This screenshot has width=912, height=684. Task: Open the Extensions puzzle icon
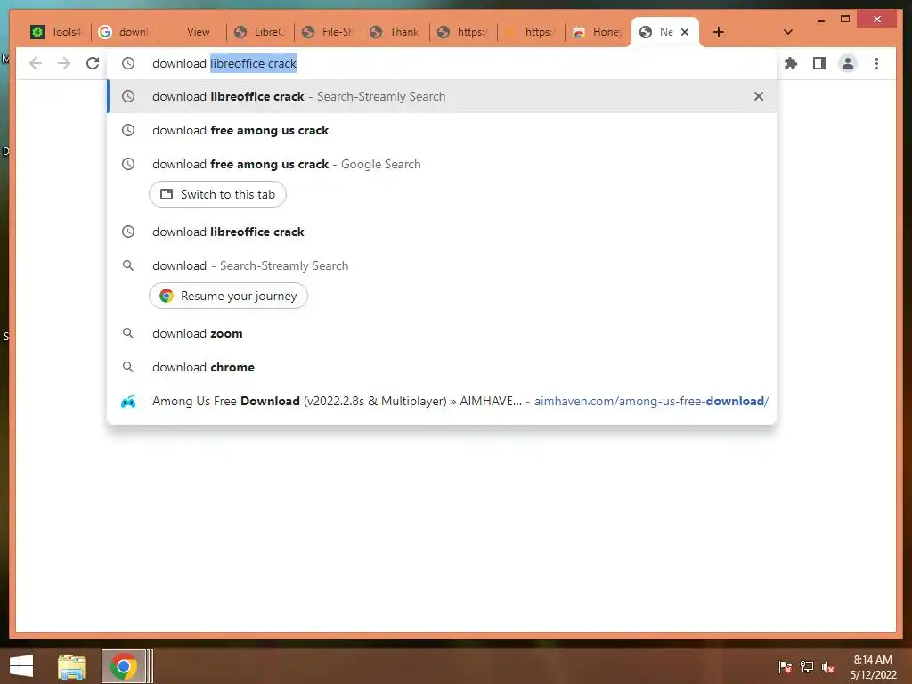click(x=791, y=63)
